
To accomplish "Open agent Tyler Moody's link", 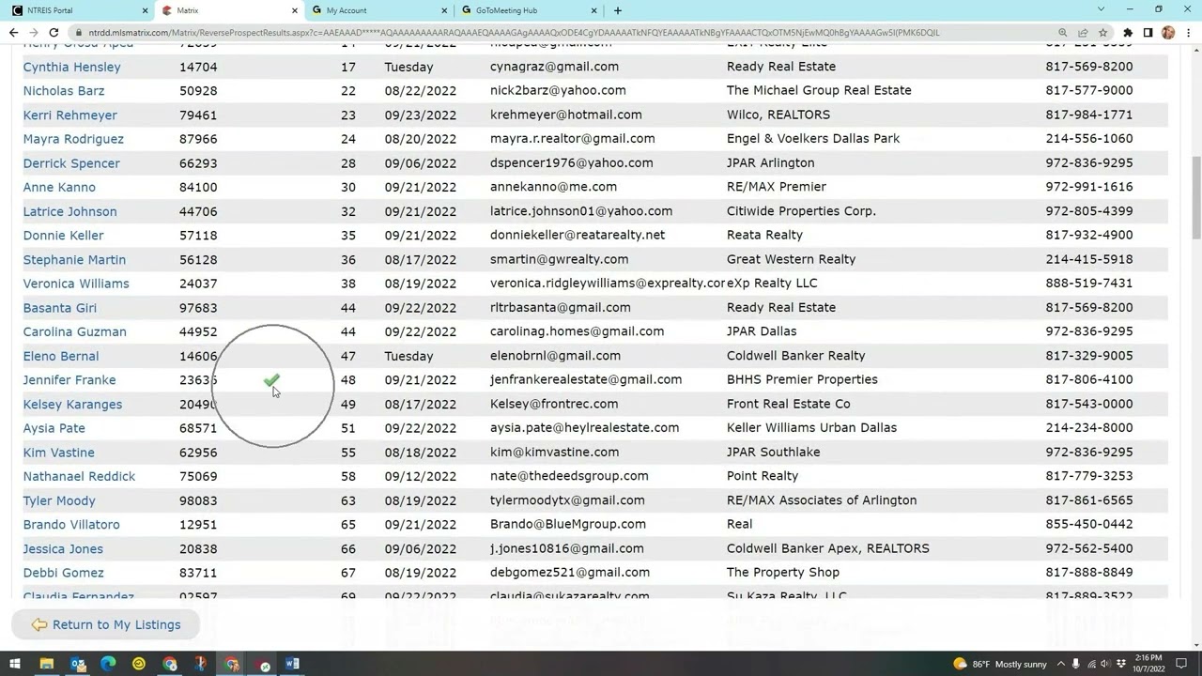I will 59,500.
